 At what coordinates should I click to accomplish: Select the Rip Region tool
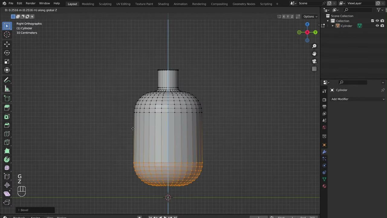coord(7,202)
